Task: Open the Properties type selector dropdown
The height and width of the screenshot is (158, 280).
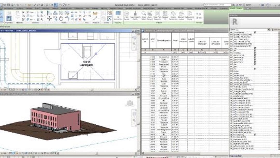Action: click(269, 30)
